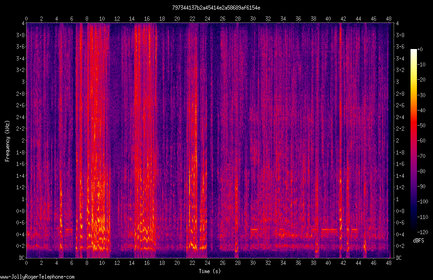
Task: Click the "36" tick on the top time axis
Action: 298,19
